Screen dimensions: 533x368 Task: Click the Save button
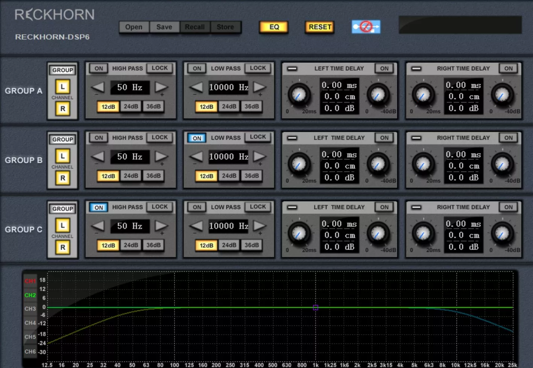coord(164,27)
